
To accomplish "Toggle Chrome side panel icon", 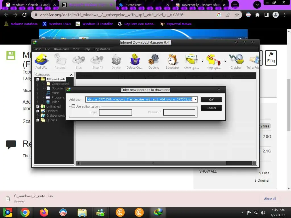I will (267, 15).
